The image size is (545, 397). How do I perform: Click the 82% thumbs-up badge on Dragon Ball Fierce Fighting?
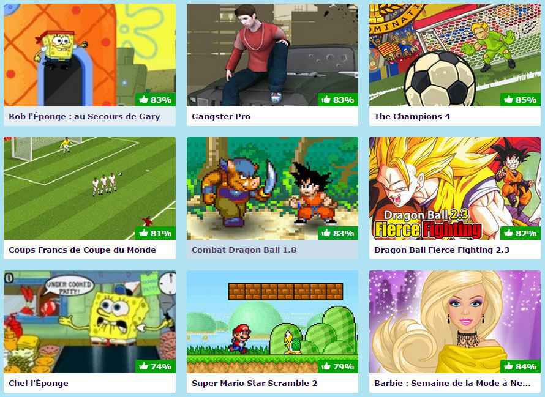[x=521, y=233]
